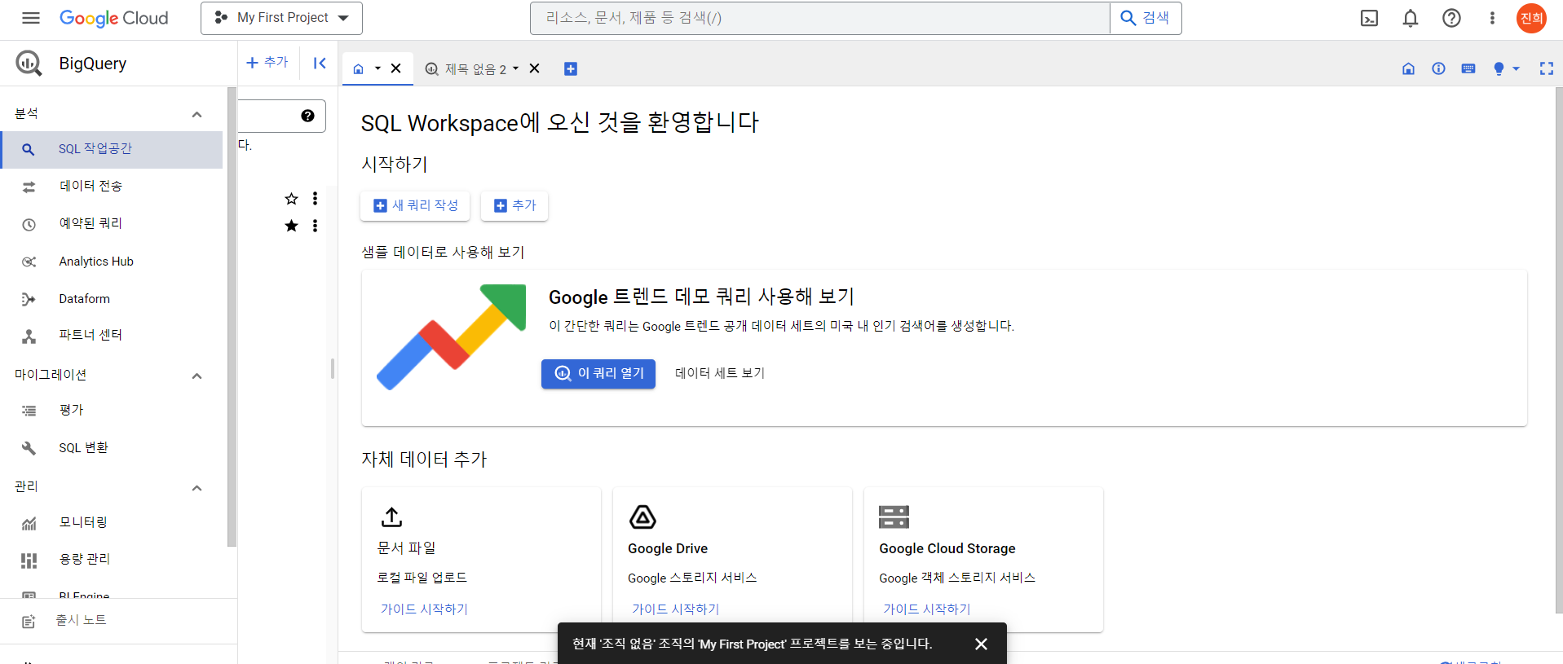Click 데이터 세트 보기 link
The width and height of the screenshot is (1563, 664).
tap(720, 373)
